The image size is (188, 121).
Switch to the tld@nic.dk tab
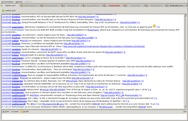point(73,5)
